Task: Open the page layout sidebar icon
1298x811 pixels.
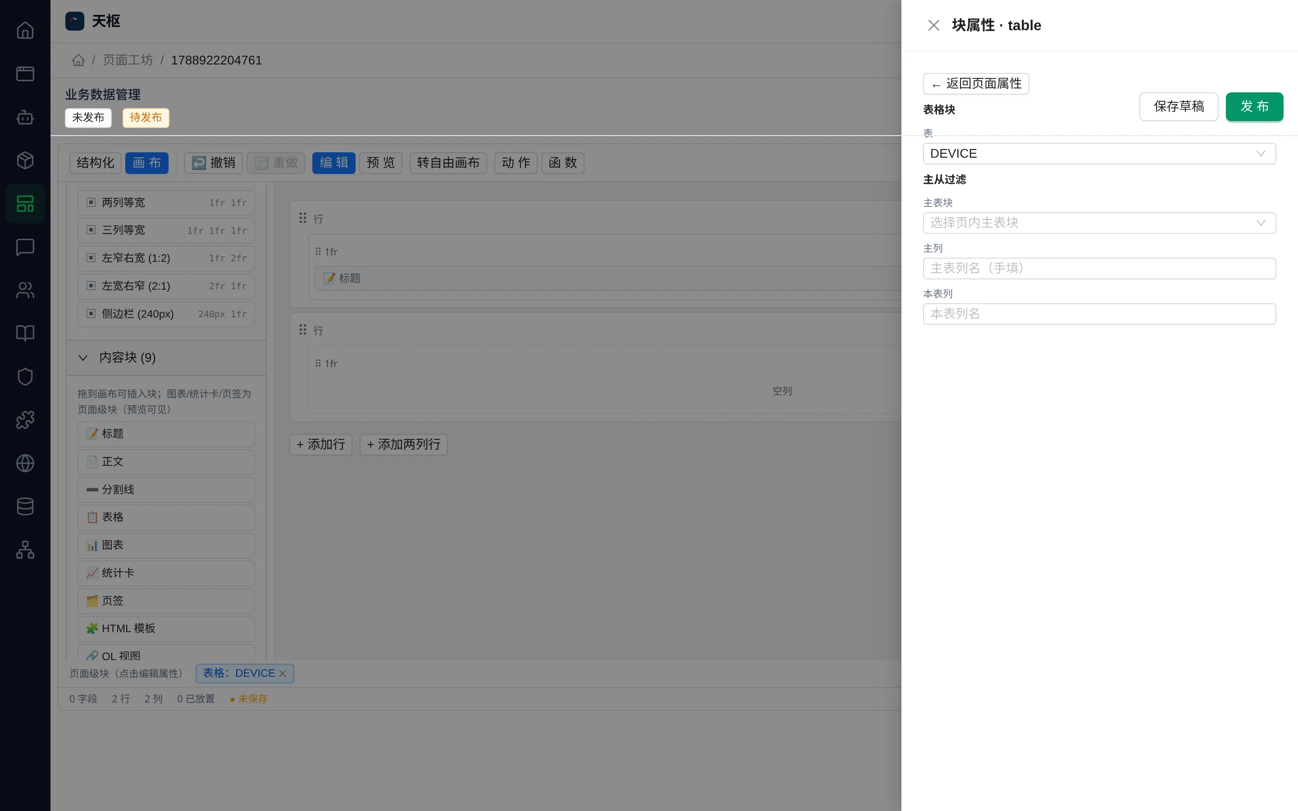Action: 25,203
